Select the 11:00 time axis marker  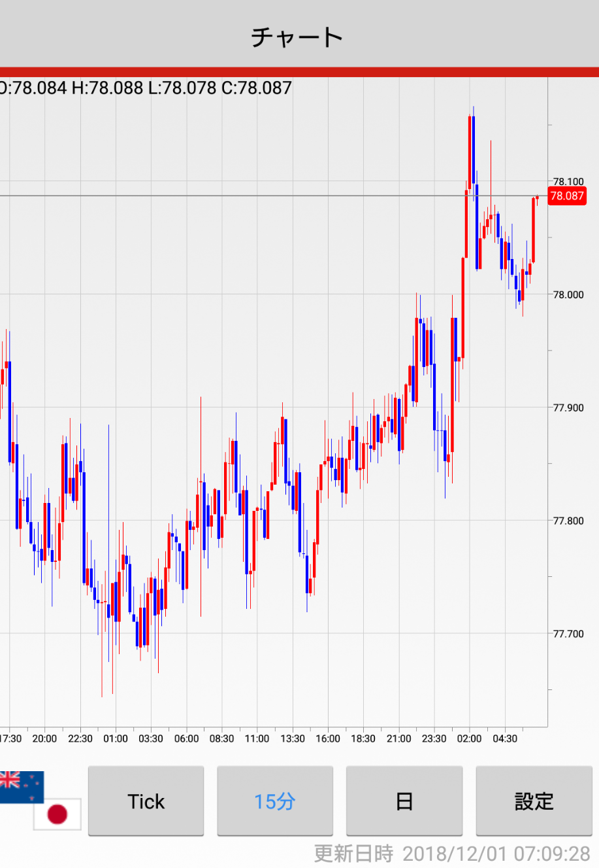tap(257, 738)
